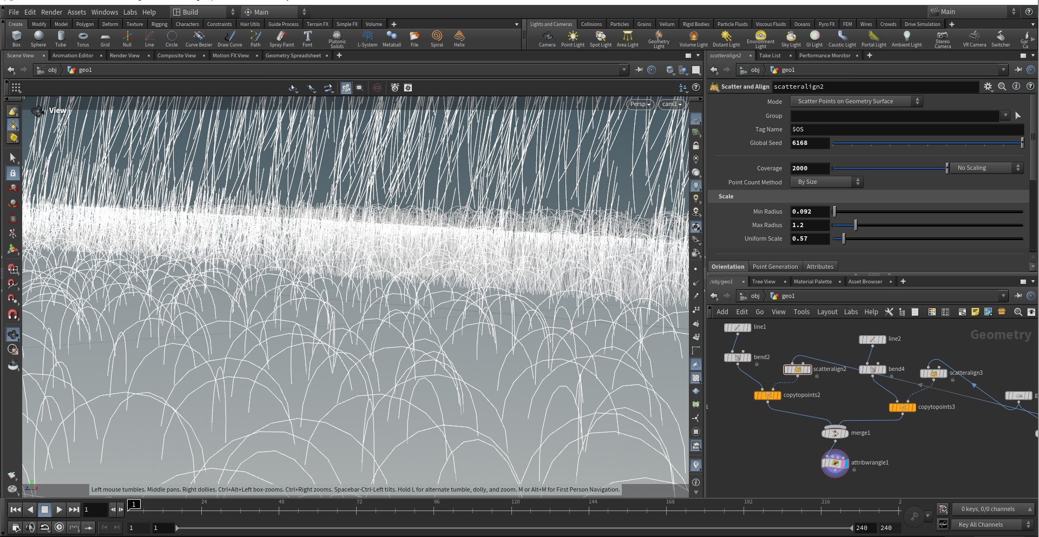
Task: Click the Sky Light shelf icon
Action: (791, 38)
